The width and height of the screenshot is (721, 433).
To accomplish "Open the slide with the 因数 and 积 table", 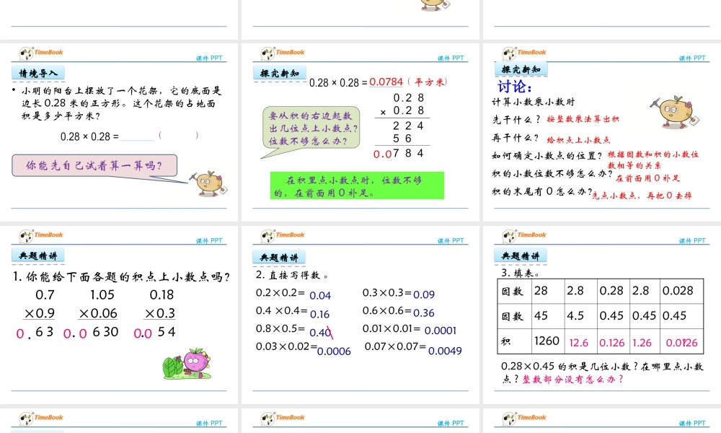I will tap(601, 314).
